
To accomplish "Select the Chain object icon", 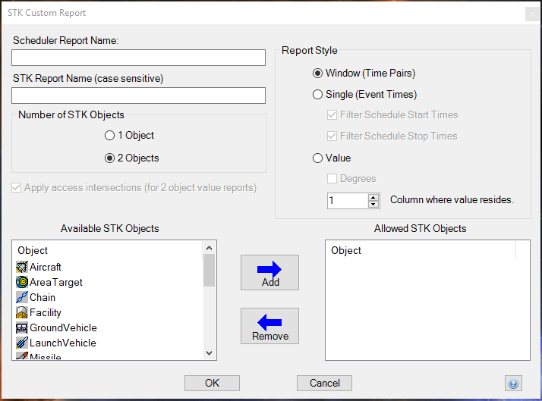I will click(22, 297).
